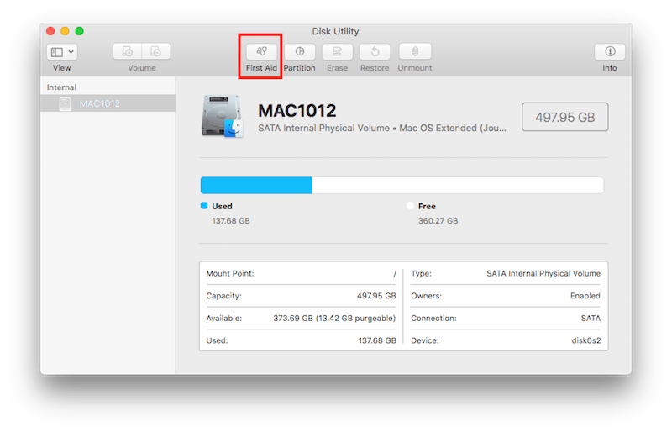The width and height of the screenshot is (672, 432).
Task: Click the 137.68 GB value under the Used legend
Action: pos(230,220)
